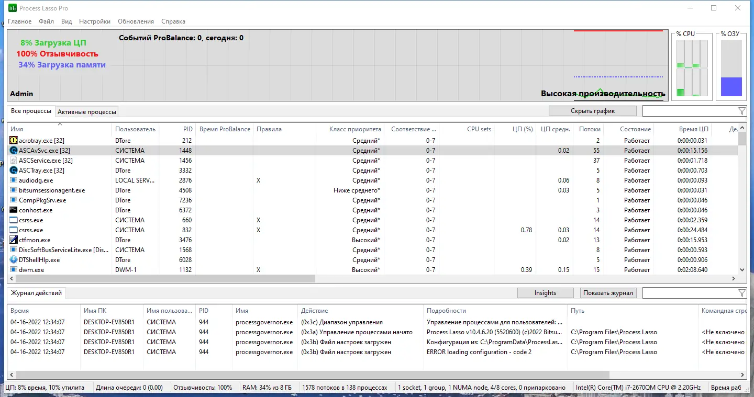Screen dimensions: 754x397
Task: Click the Показать журнал button
Action: (x=608, y=293)
